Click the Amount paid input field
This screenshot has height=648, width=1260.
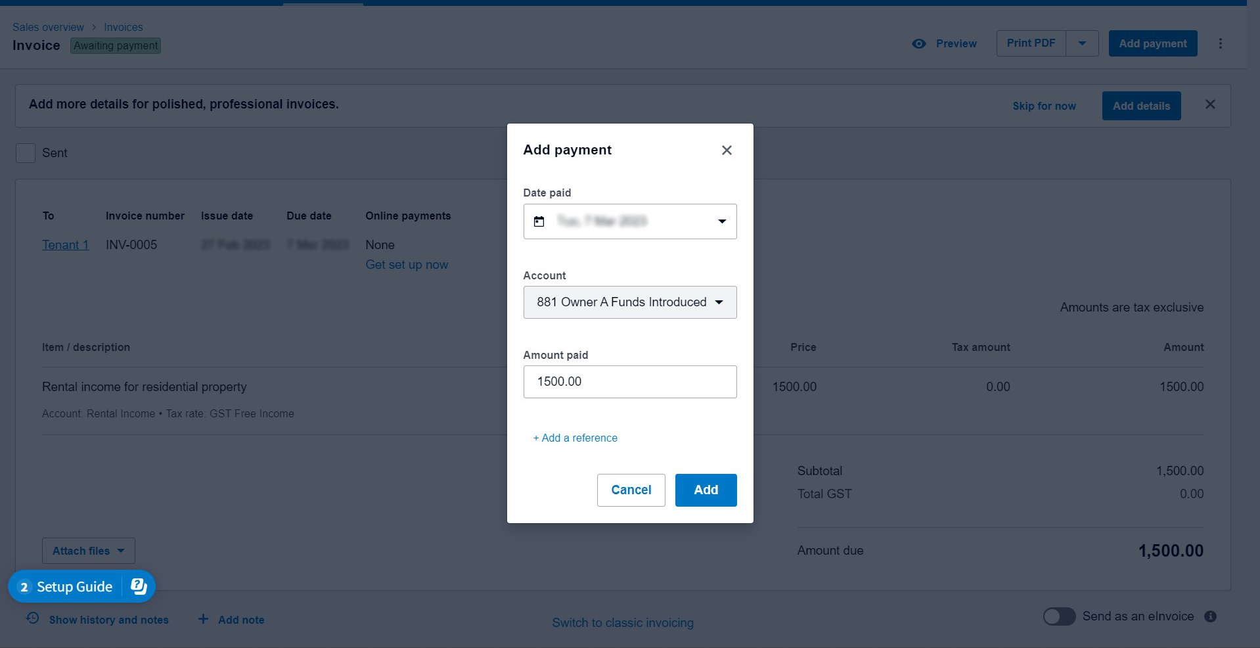point(629,382)
